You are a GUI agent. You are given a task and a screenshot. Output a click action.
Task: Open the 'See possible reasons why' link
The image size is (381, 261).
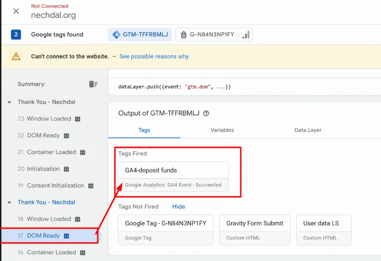(x=154, y=57)
